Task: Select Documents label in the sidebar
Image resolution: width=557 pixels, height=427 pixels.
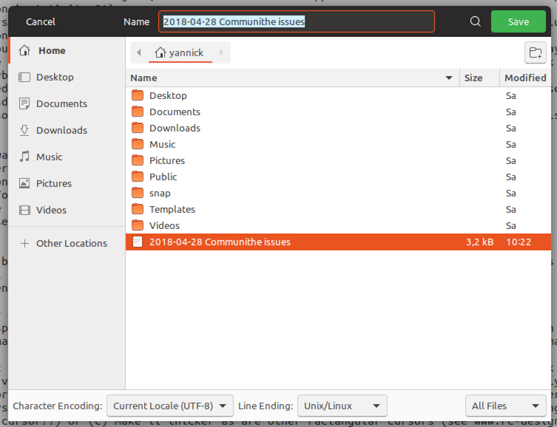Action: [x=62, y=103]
